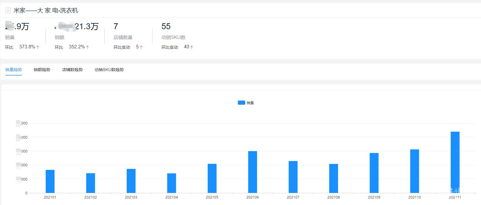Switch to the 销额趋势 tab
Image resolution: width=481 pixels, height=205 pixels.
coord(42,70)
